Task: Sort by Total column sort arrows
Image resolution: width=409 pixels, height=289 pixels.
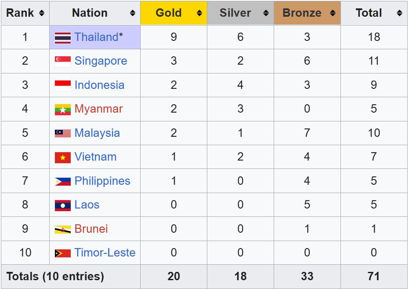Action: coord(399,13)
